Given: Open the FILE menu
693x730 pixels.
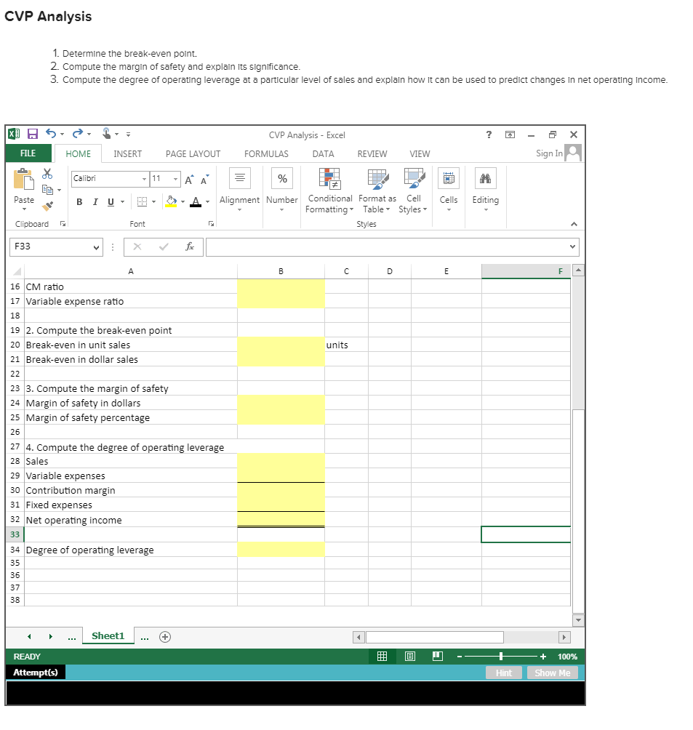Looking at the screenshot, I should coord(28,153).
